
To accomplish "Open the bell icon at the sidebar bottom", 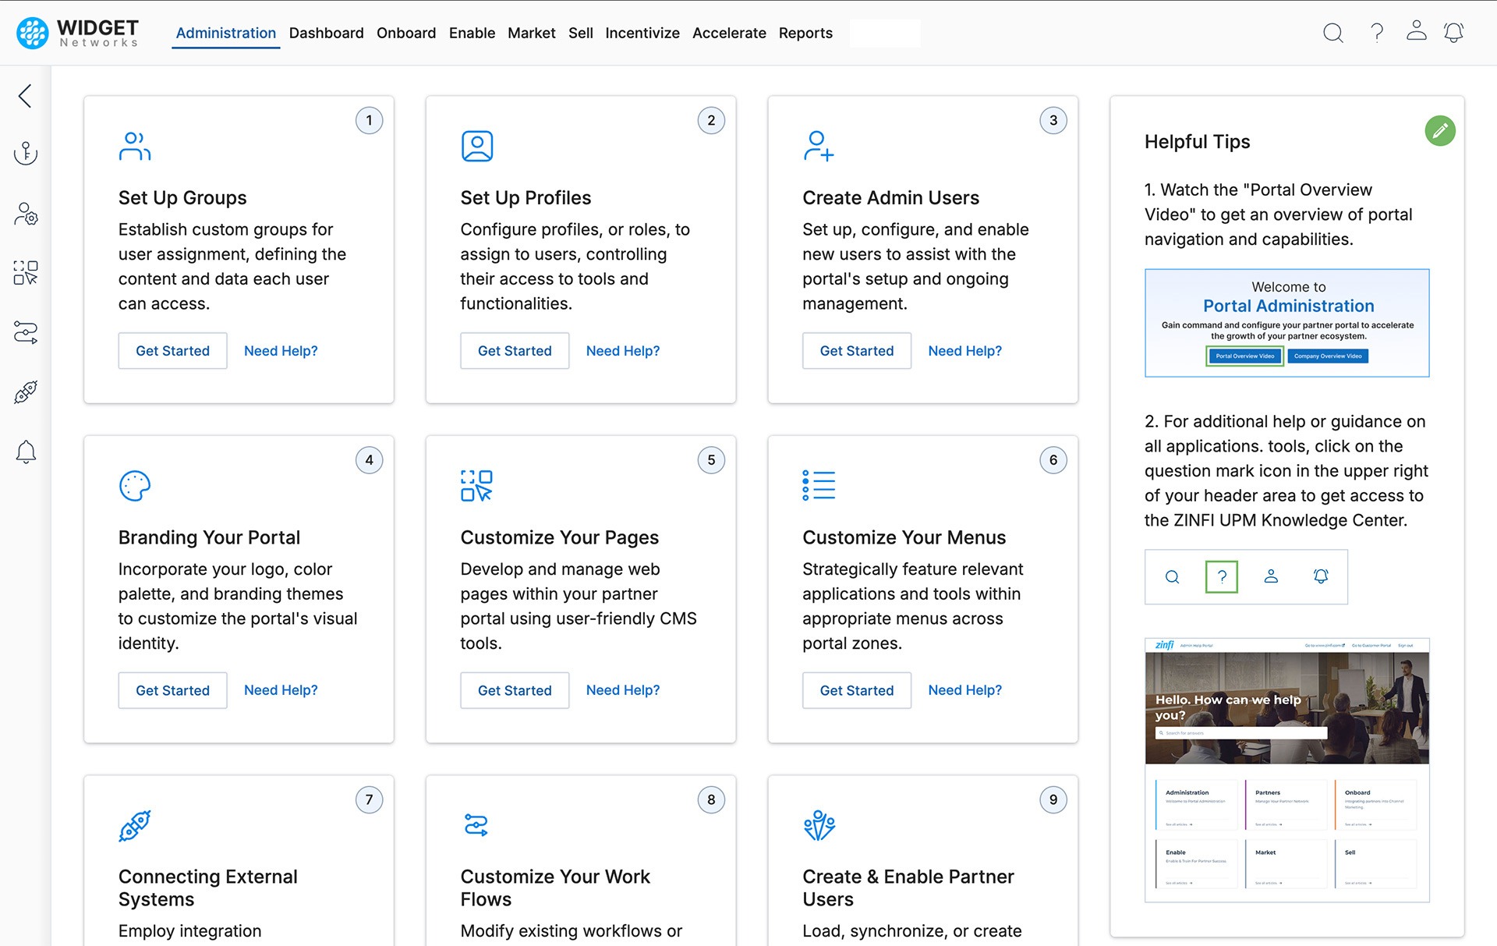I will (x=26, y=452).
